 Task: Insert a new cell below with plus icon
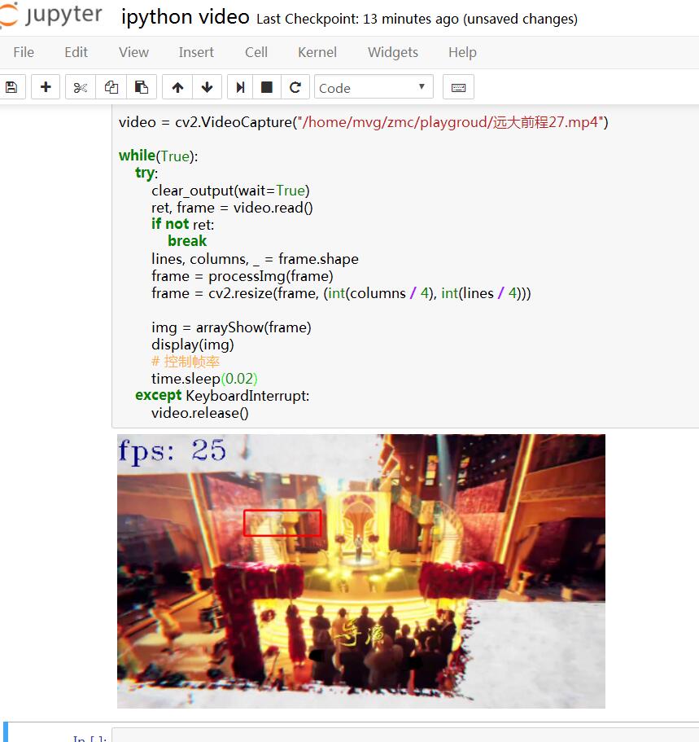(x=45, y=86)
